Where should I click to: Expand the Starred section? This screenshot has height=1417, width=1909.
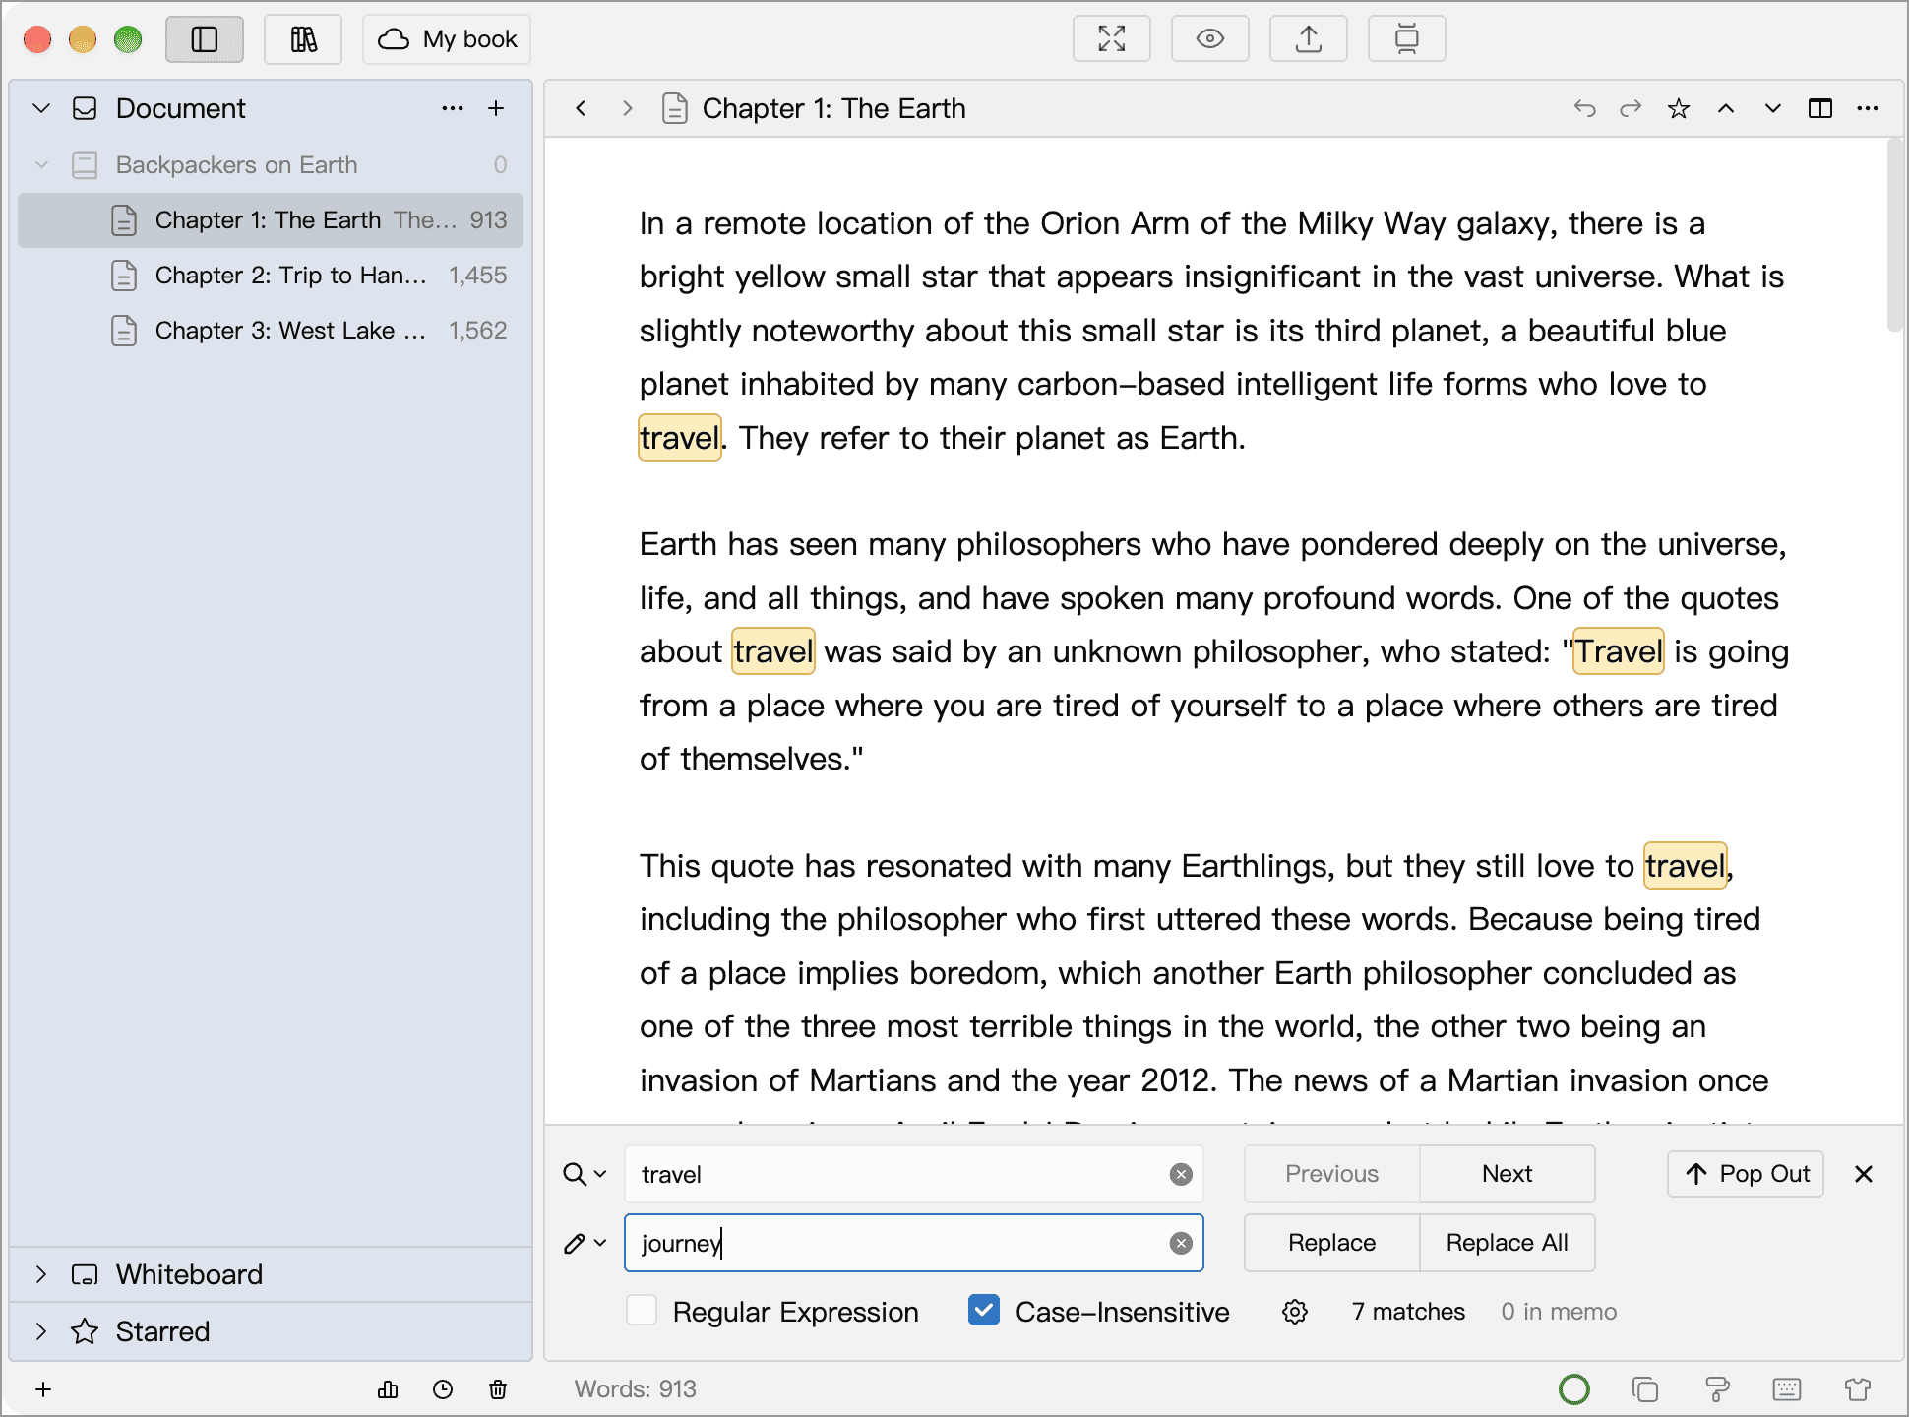(x=41, y=1331)
